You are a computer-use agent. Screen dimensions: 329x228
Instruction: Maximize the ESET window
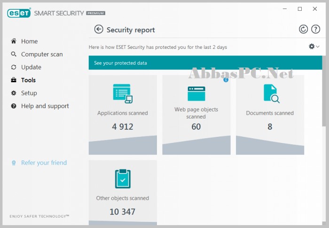300,9
